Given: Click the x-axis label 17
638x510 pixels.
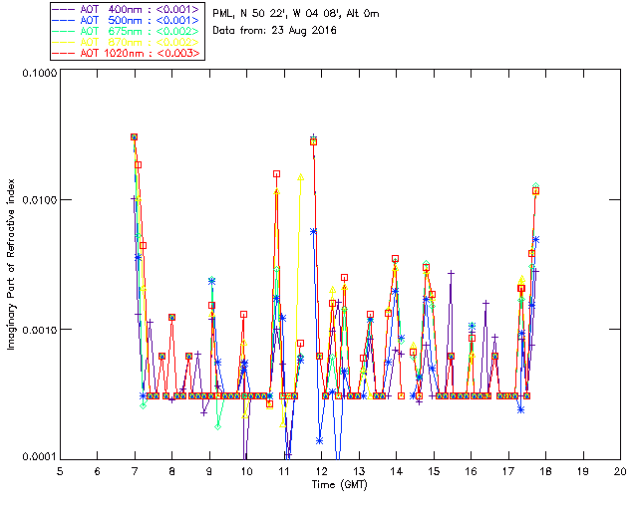Looking at the screenshot, I should [x=508, y=471].
